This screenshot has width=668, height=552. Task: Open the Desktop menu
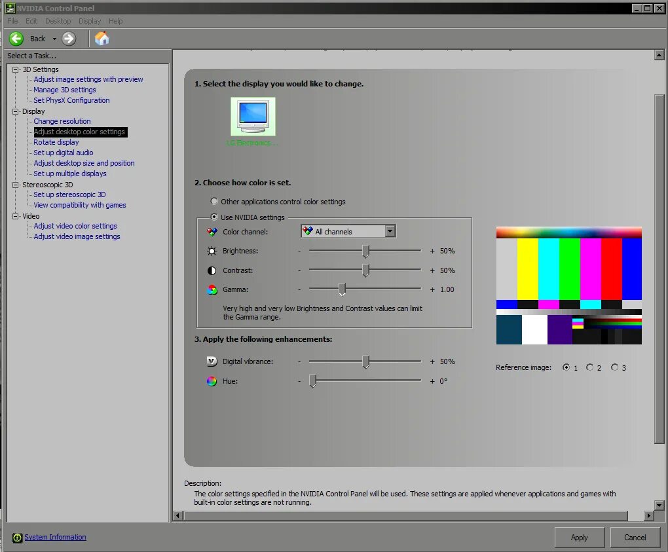click(58, 21)
